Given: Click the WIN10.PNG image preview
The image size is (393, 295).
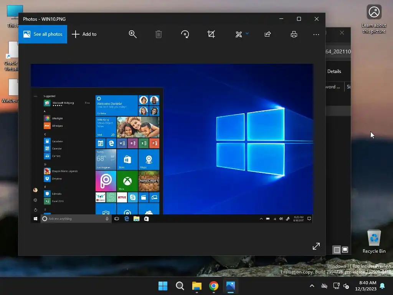Looking at the screenshot, I should click(x=172, y=143).
